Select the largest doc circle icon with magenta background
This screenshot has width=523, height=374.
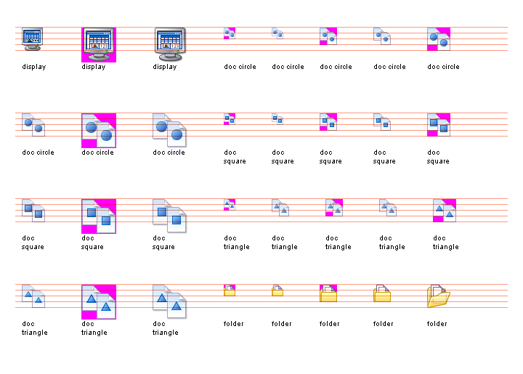pyautogui.click(x=98, y=130)
